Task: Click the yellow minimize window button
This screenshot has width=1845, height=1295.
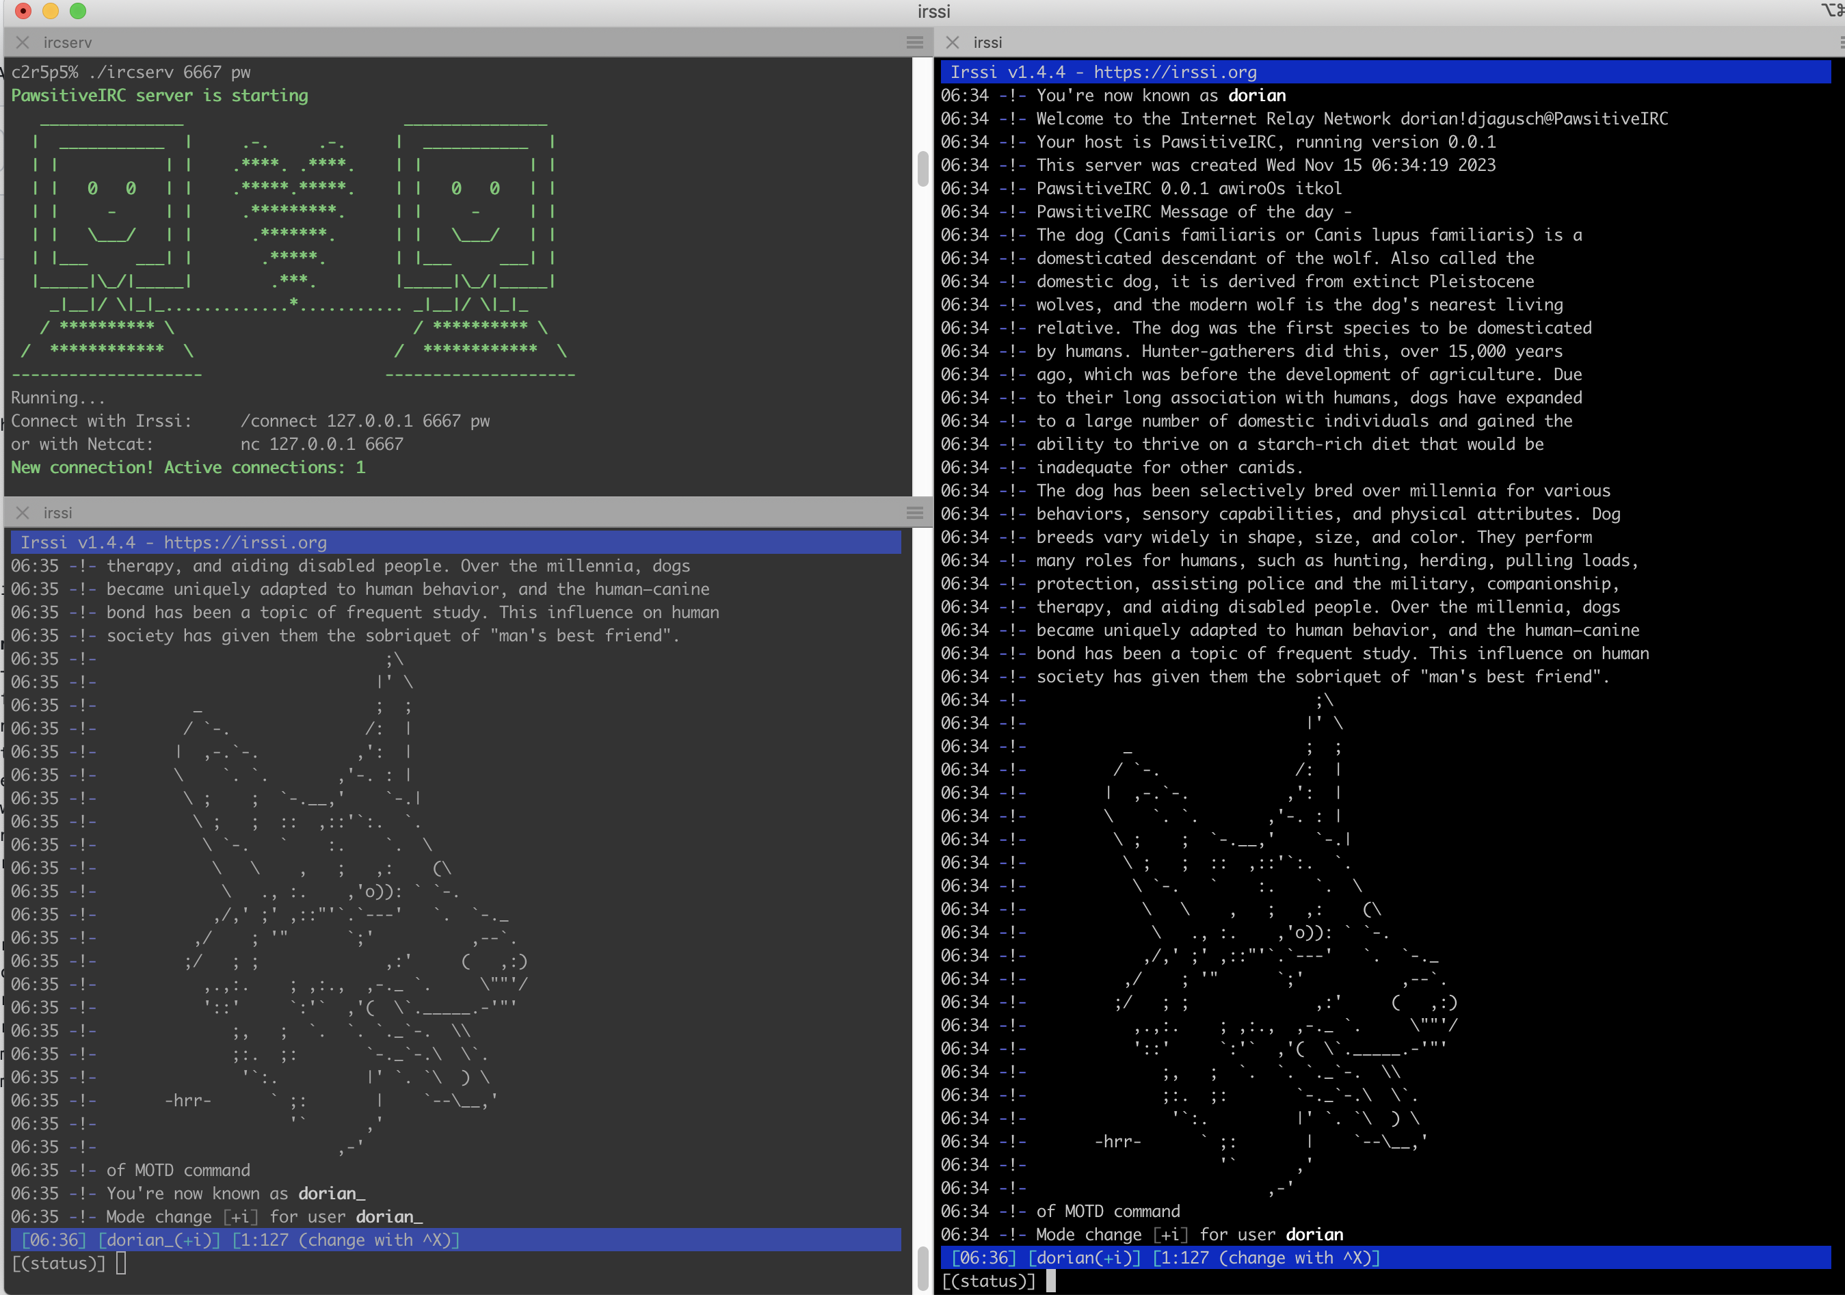Action: pos(51,10)
